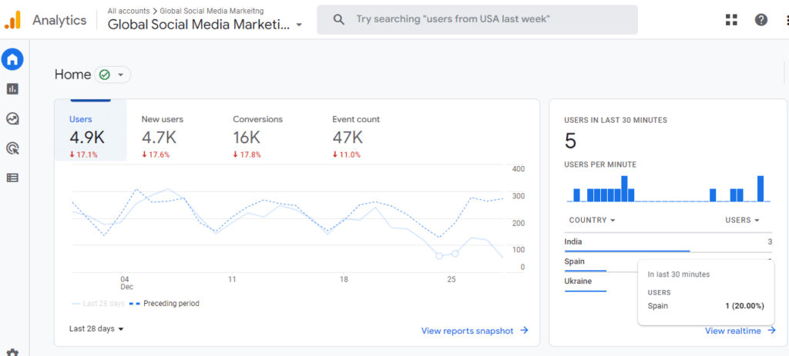Screen dimensions: 789x356
Task: Toggle the Preceding period legend entry
Action: (164, 303)
